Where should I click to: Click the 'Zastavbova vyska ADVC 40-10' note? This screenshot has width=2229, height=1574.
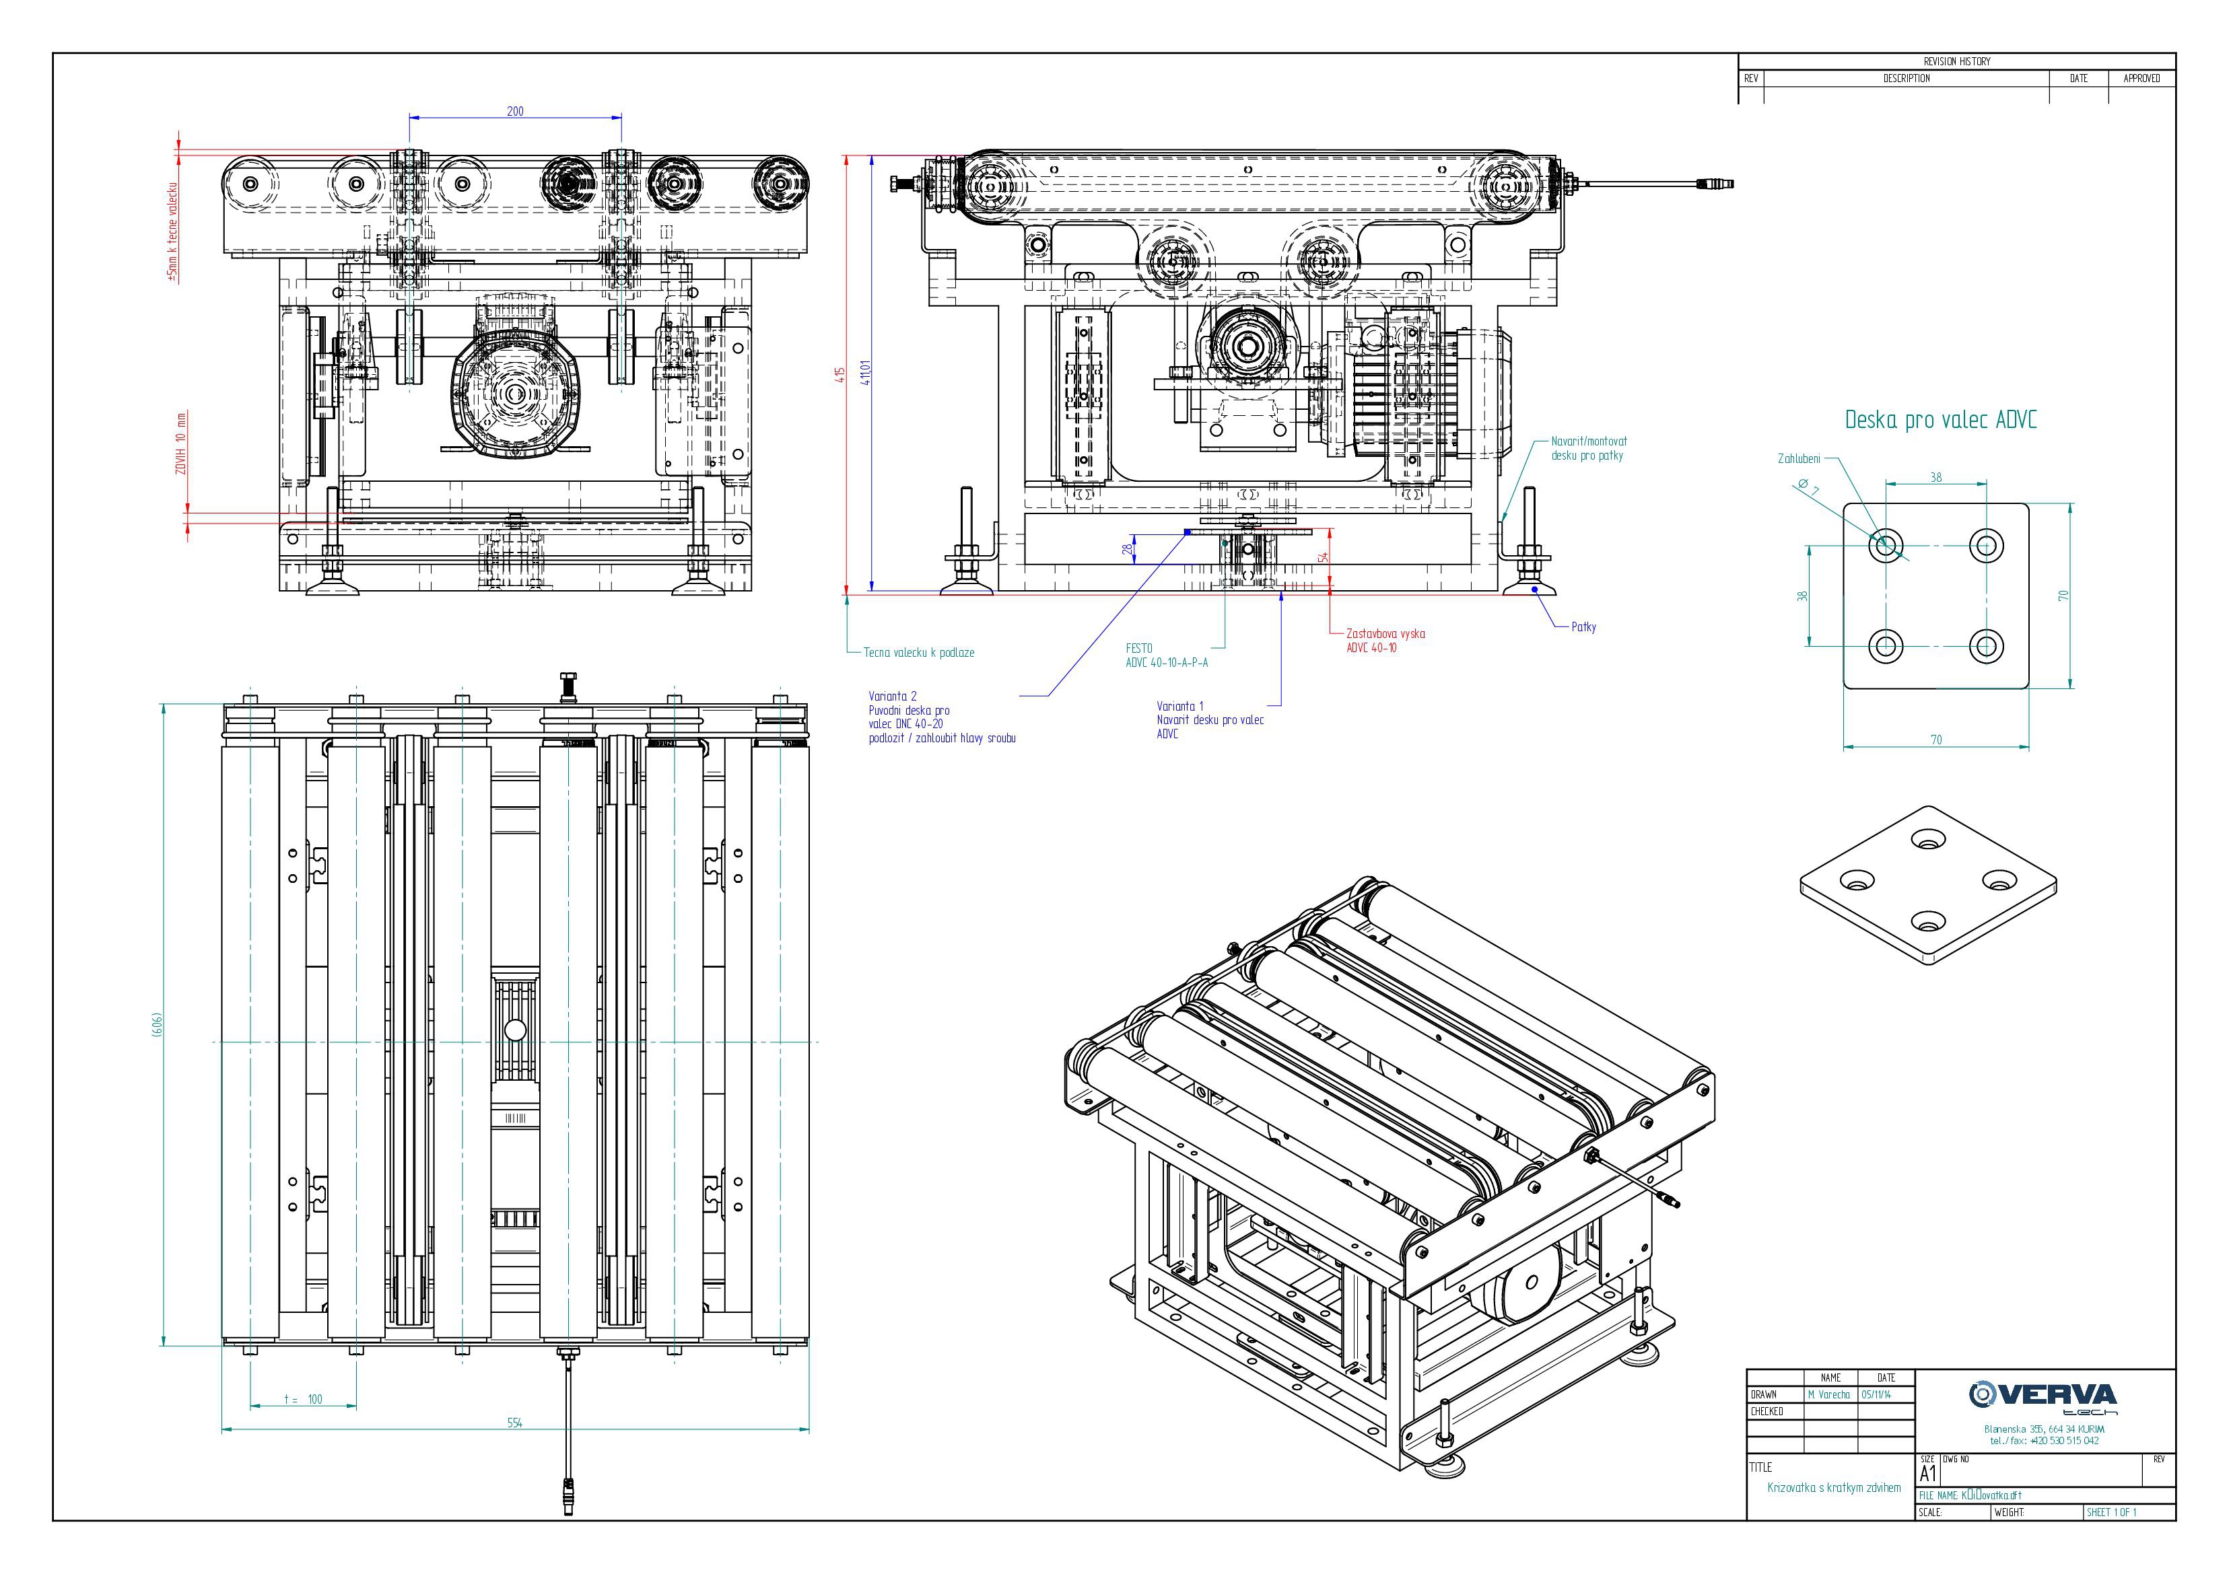(x=1385, y=641)
